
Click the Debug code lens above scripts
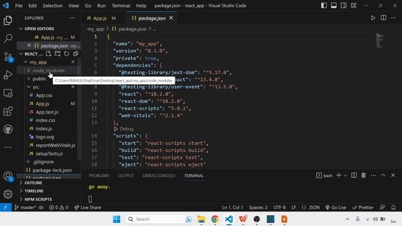(x=124, y=129)
